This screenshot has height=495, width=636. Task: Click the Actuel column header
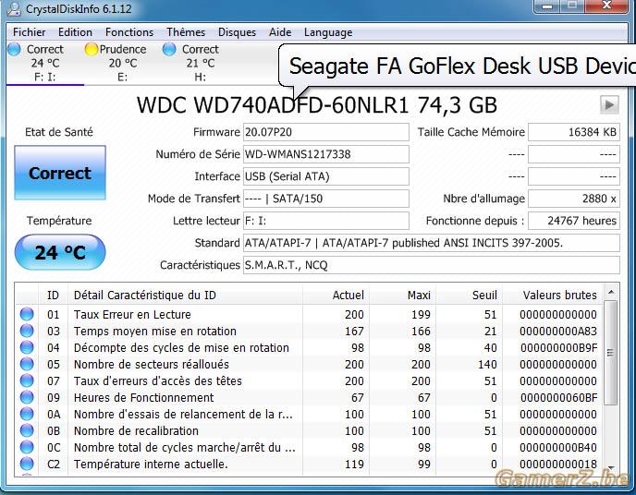(336, 295)
